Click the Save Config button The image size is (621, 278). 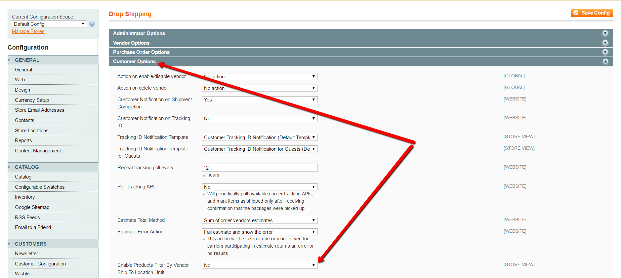click(x=592, y=13)
